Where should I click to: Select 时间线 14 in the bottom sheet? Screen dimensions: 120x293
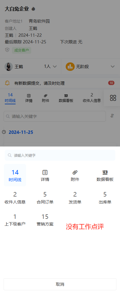[15, 175]
